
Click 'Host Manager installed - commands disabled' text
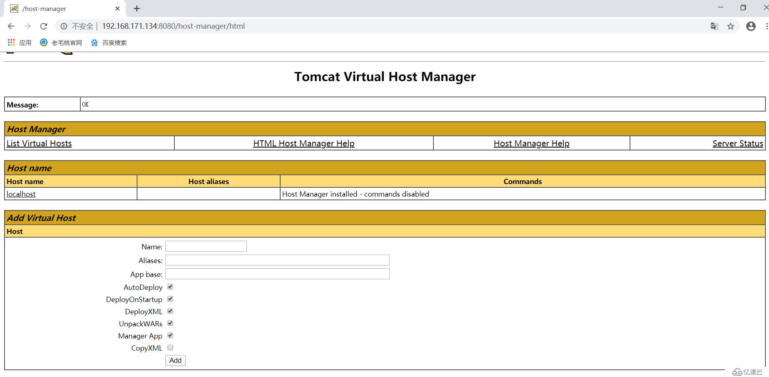point(356,194)
